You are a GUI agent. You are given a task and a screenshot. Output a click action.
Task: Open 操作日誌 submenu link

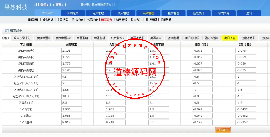click(48, 20)
